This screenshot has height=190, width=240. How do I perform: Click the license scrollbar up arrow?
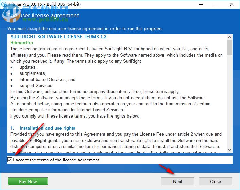click(229, 37)
